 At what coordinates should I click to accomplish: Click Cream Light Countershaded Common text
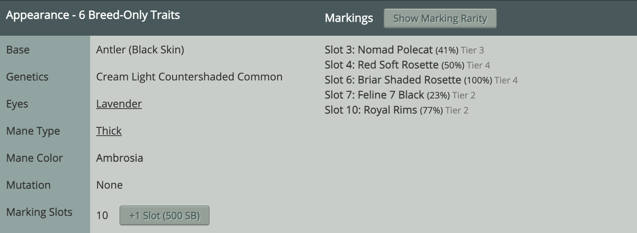click(189, 77)
